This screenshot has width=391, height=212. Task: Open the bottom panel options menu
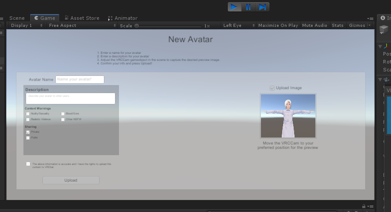click(371, 207)
